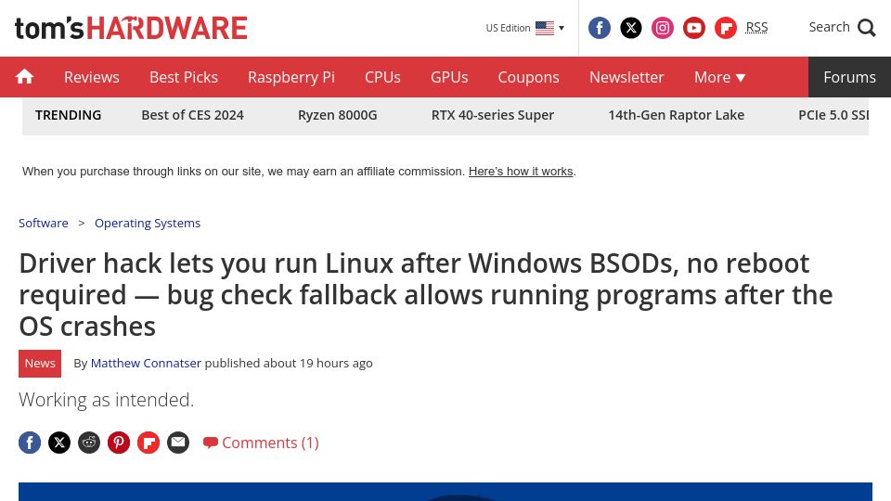891x501 pixels.
Task: Click the red News tag
Action: point(40,364)
